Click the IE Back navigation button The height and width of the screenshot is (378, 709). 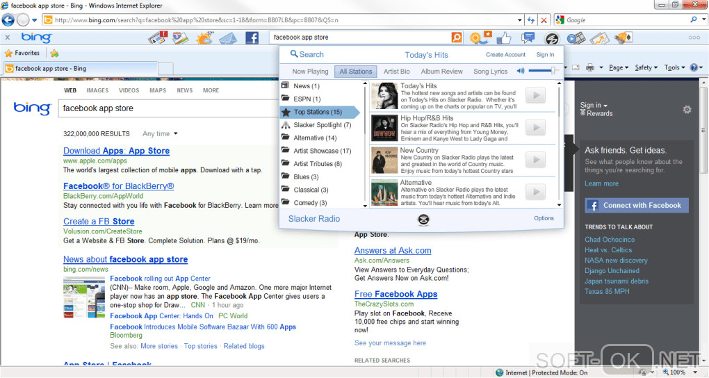coord(8,20)
